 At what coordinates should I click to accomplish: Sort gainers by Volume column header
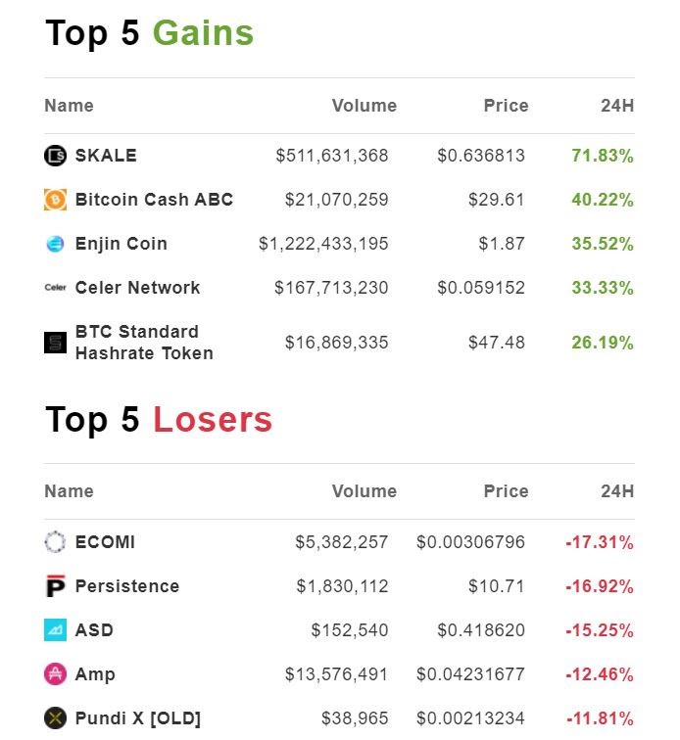click(x=364, y=106)
